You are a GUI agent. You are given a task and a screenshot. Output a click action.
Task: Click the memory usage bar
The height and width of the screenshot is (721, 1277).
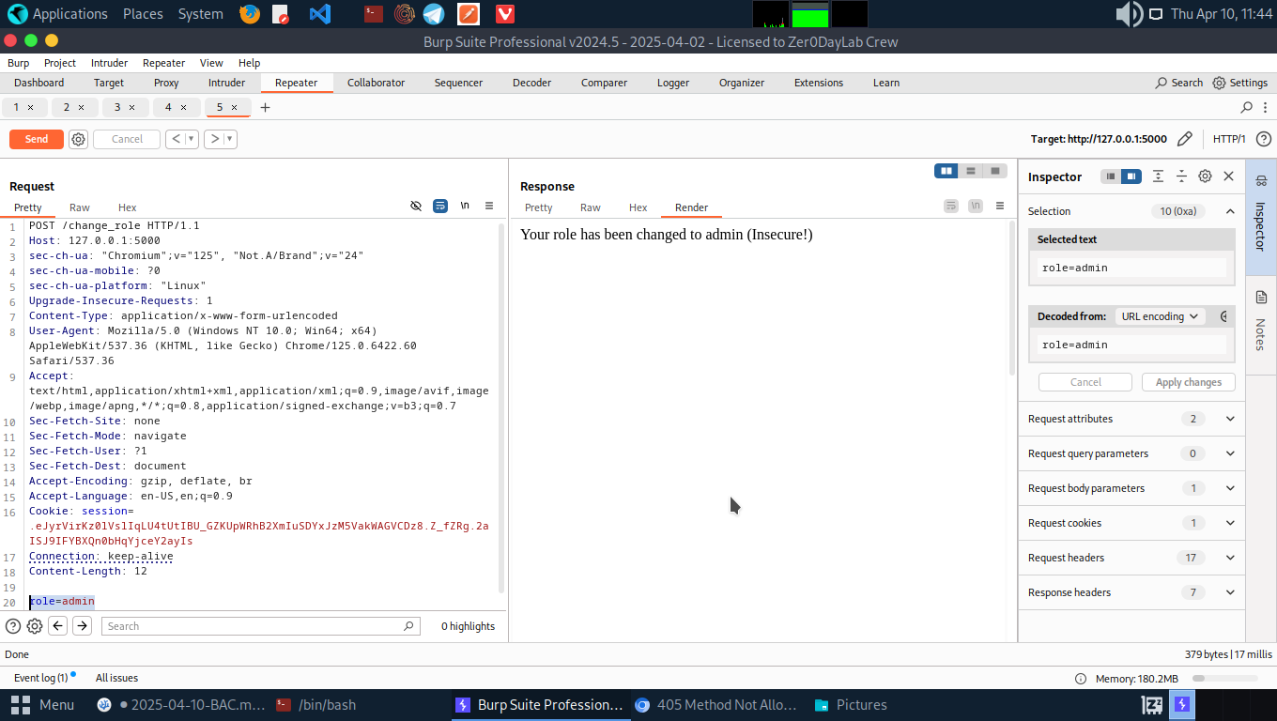tap(1225, 678)
